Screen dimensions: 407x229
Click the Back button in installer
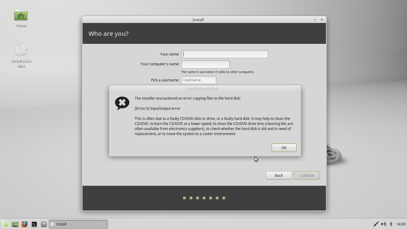(279, 175)
